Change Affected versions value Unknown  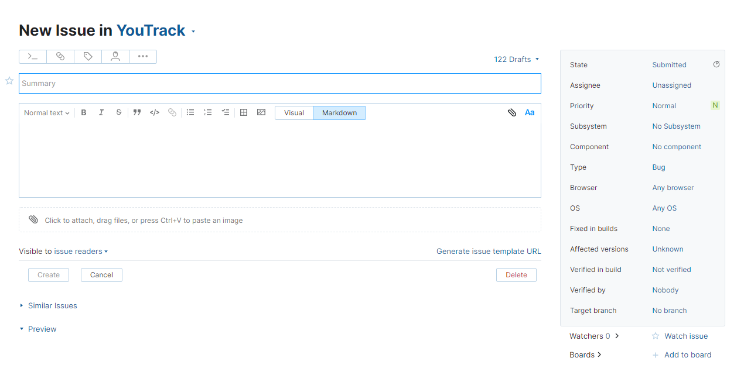[668, 249]
